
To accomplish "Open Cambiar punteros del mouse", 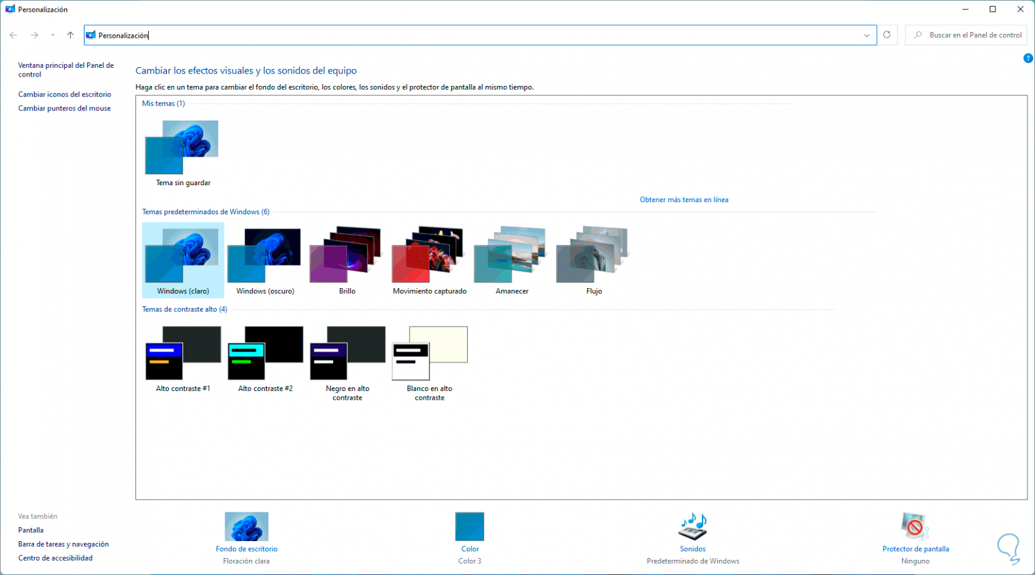I will click(65, 109).
